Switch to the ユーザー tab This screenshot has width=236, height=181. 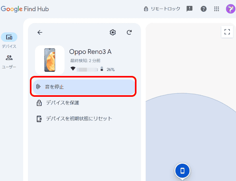point(9,61)
